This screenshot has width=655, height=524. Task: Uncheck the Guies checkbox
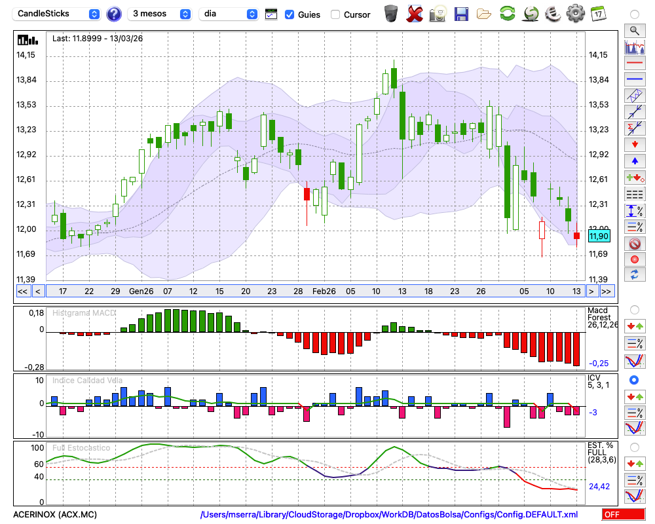click(x=290, y=14)
